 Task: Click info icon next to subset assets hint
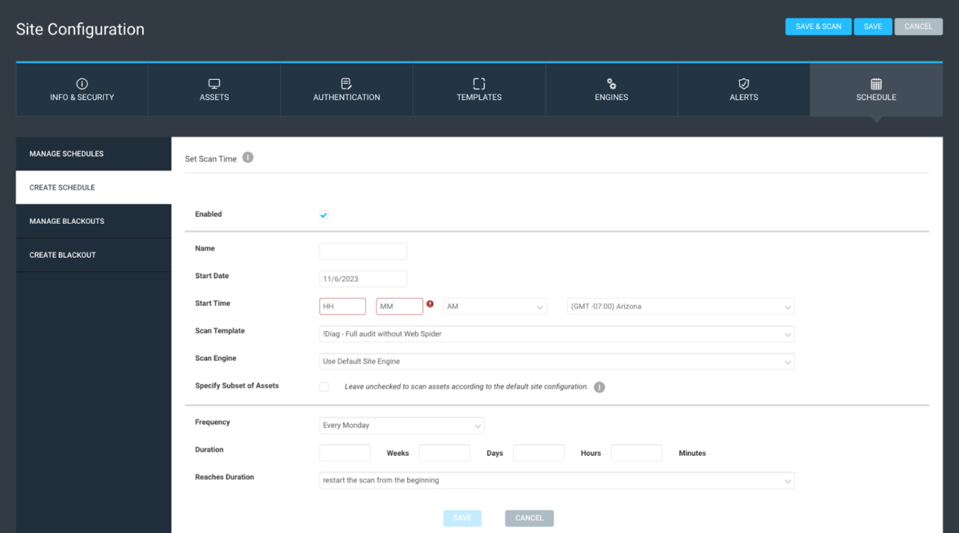(x=599, y=387)
